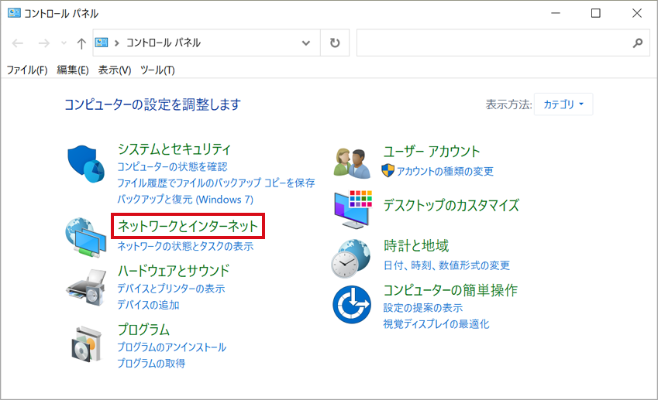Click the Ease of Access blue icon
The width and height of the screenshot is (658, 400).
pyautogui.click(x=352, y=305)
